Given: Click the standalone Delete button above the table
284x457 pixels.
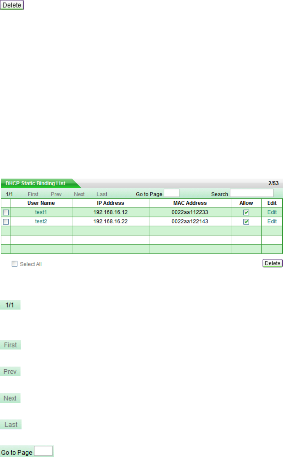Looking at the screenshot, I should click(x=12, y=5).
